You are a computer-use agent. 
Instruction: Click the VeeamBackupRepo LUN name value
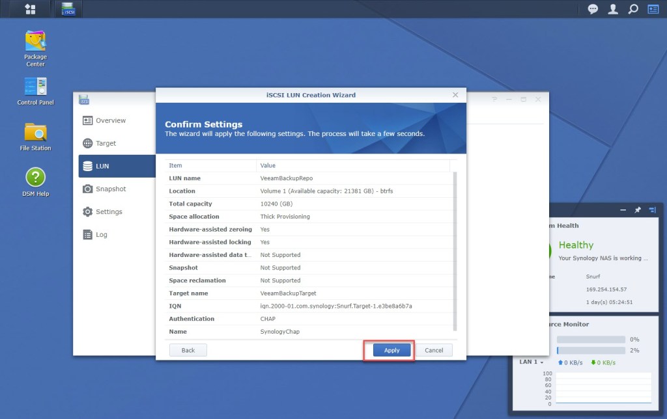pyautogui.click(x=287, y=178)
